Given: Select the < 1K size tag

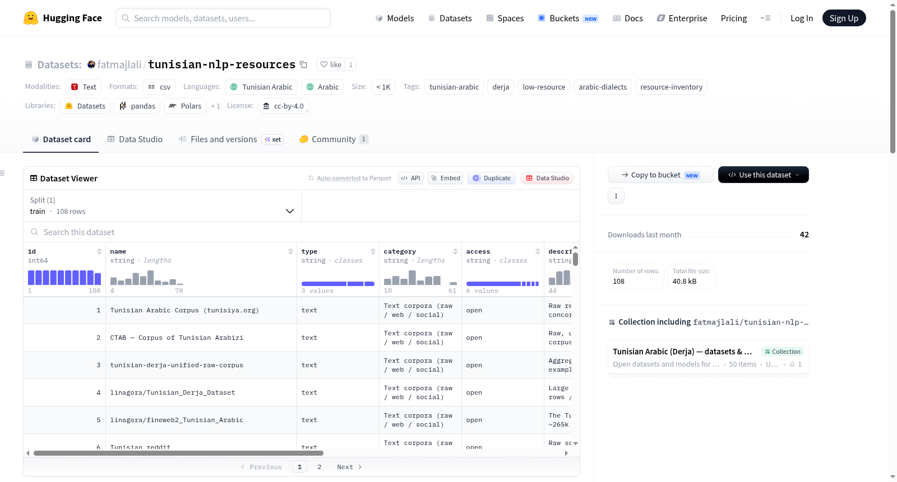Looking at the screenshot, I should click(x=383, y=87).
